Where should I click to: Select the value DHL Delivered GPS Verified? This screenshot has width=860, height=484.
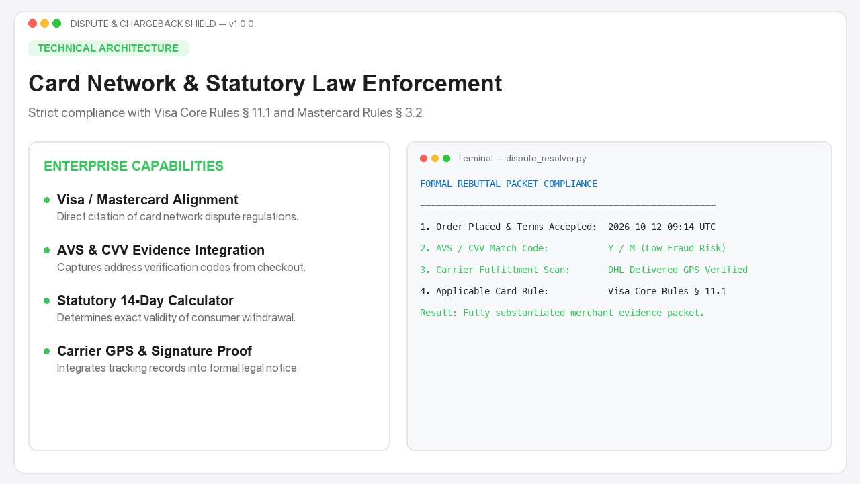678,270
